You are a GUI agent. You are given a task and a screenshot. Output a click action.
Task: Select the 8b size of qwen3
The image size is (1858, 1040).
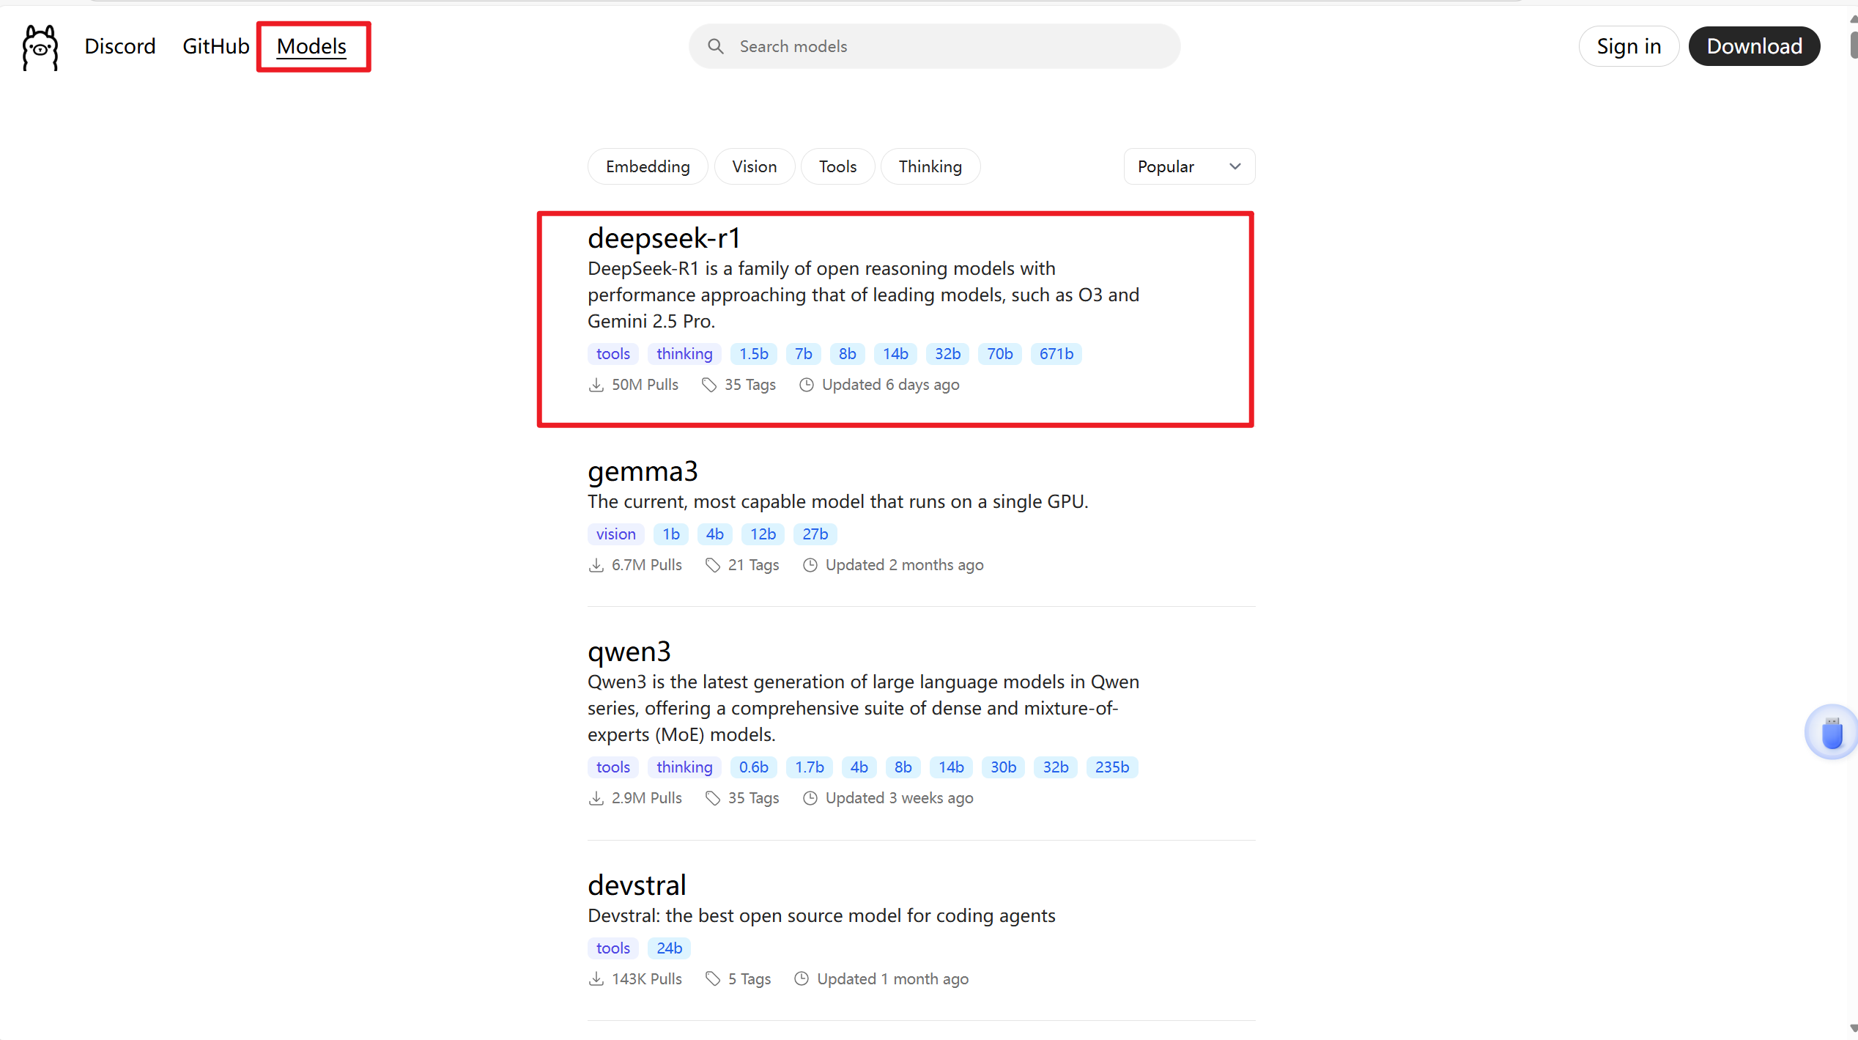903,767
